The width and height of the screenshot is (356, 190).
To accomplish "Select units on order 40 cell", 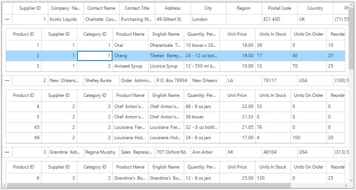I will coord(309,56).
